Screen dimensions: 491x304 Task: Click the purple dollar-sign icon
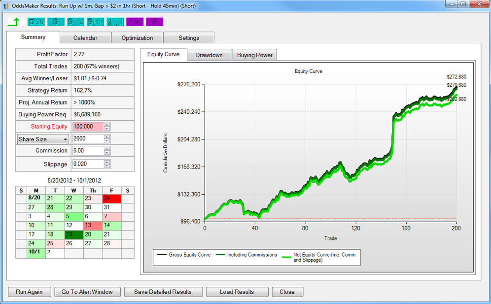coord(154,22)
